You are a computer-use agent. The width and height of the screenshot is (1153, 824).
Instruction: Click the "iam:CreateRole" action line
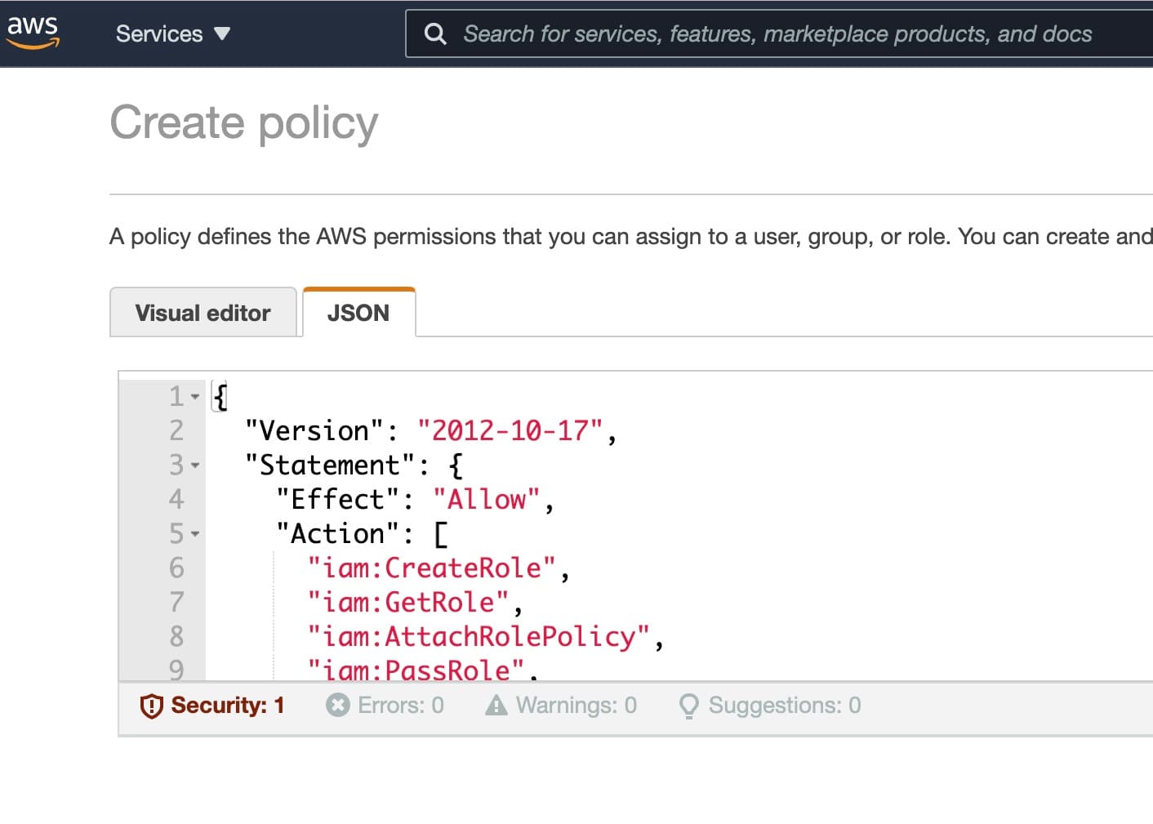pyautogui.click(x=432, y=568)
